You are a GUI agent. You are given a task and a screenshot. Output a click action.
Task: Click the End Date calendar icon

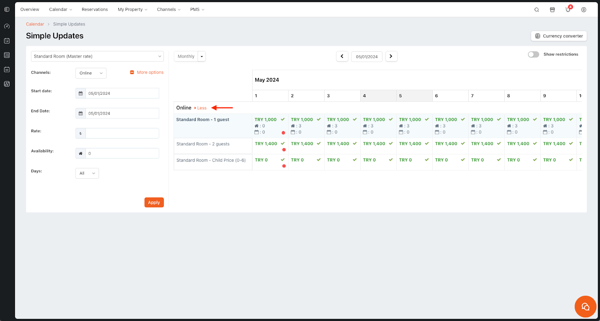(x=81, y=113)
